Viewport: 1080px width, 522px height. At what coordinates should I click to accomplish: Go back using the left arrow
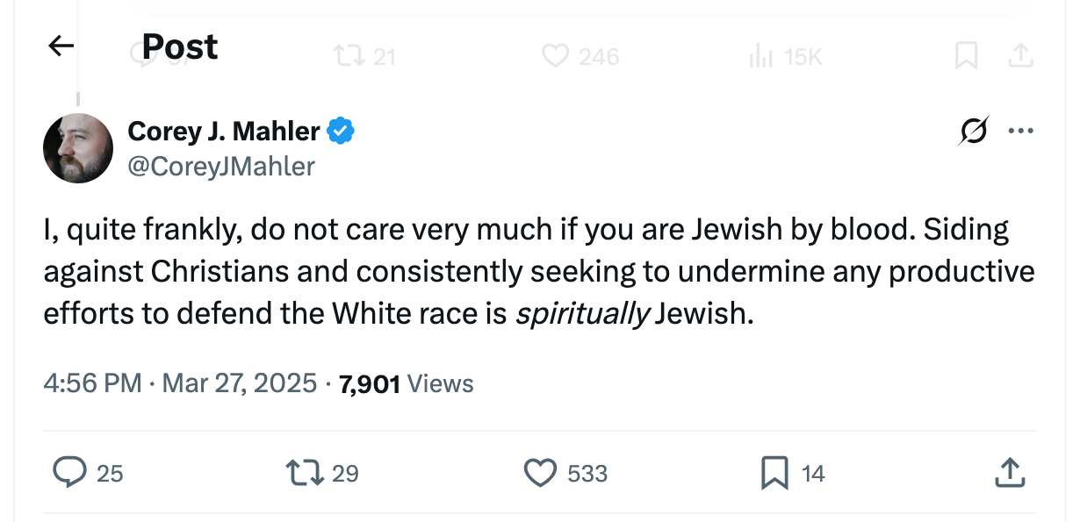pyautogui.click(x=61, y=46)
